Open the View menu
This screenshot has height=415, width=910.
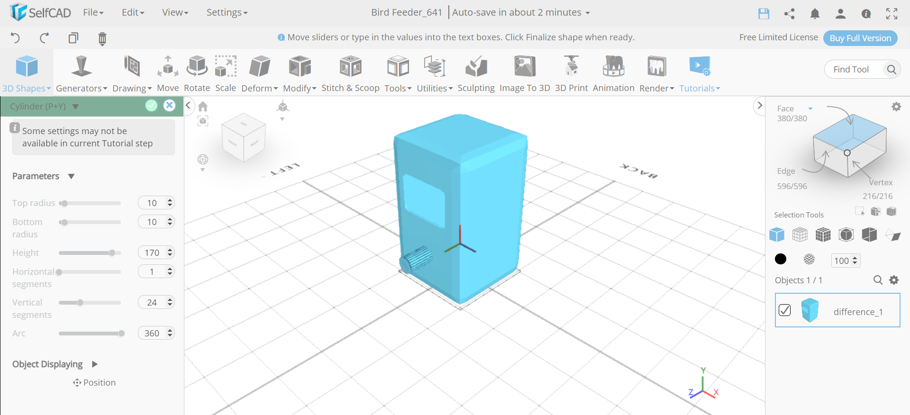(175, 12)
